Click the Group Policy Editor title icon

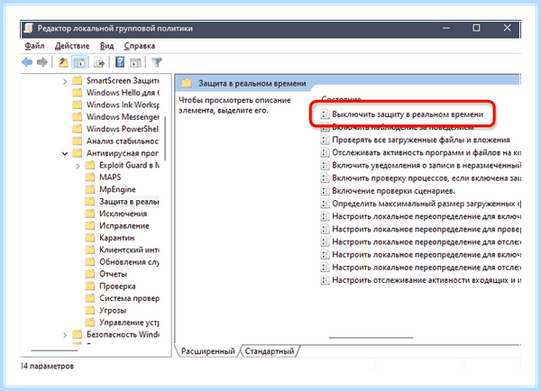pyautogui.click(x=29, y=28)
